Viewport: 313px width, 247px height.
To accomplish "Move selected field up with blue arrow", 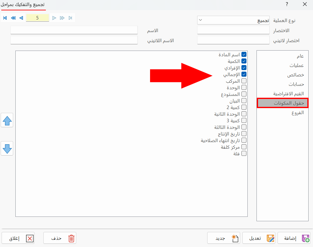I will pyautogui.click(x=7, y=120).
